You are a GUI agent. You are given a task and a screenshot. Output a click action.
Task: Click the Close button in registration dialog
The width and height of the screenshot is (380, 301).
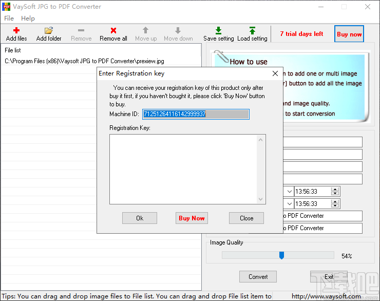(246, 218)
